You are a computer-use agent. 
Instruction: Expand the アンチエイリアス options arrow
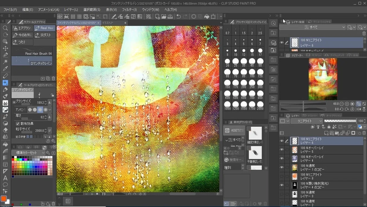pyautogui.click(x=50, y=110)
